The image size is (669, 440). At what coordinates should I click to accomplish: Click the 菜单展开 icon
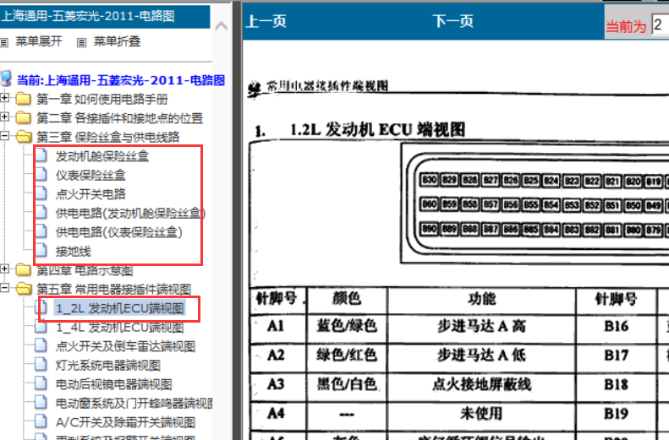click(4, 42)
